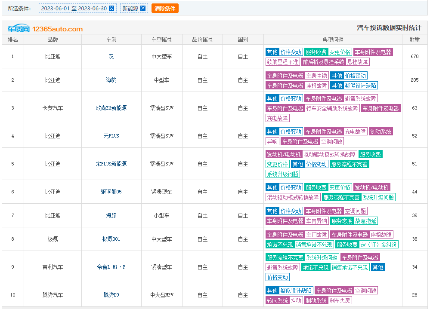Open 欧尚Z6新能源 series page

coord(111,108)
